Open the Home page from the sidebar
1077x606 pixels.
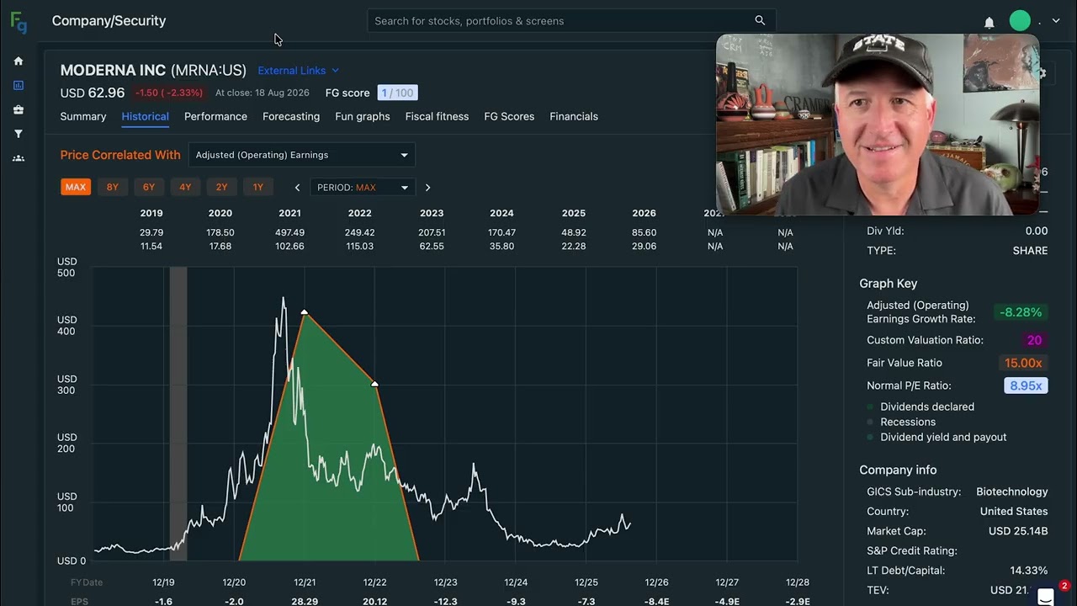(x=19, y=61)
